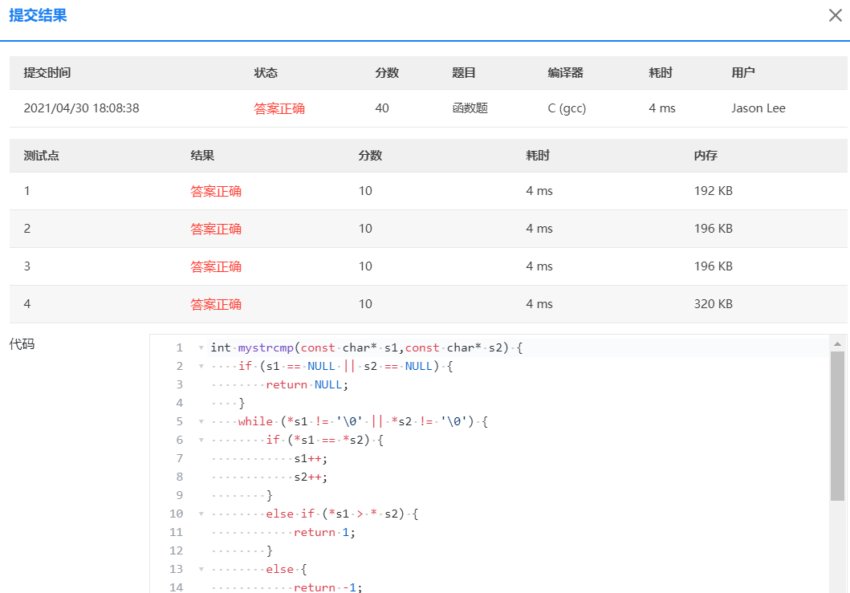The height and width of the screenshot is (593, 850).
Task: Click the 题目 column header
Action: point(463,73)
